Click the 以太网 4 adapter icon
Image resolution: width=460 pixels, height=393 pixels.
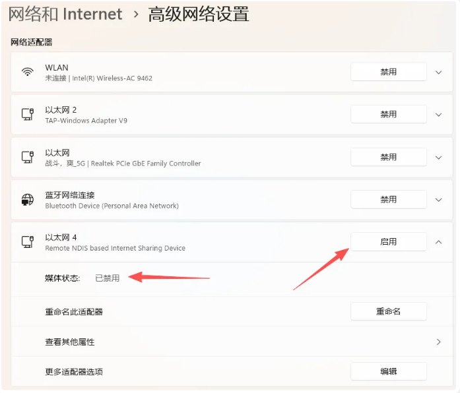click(28, 242)
